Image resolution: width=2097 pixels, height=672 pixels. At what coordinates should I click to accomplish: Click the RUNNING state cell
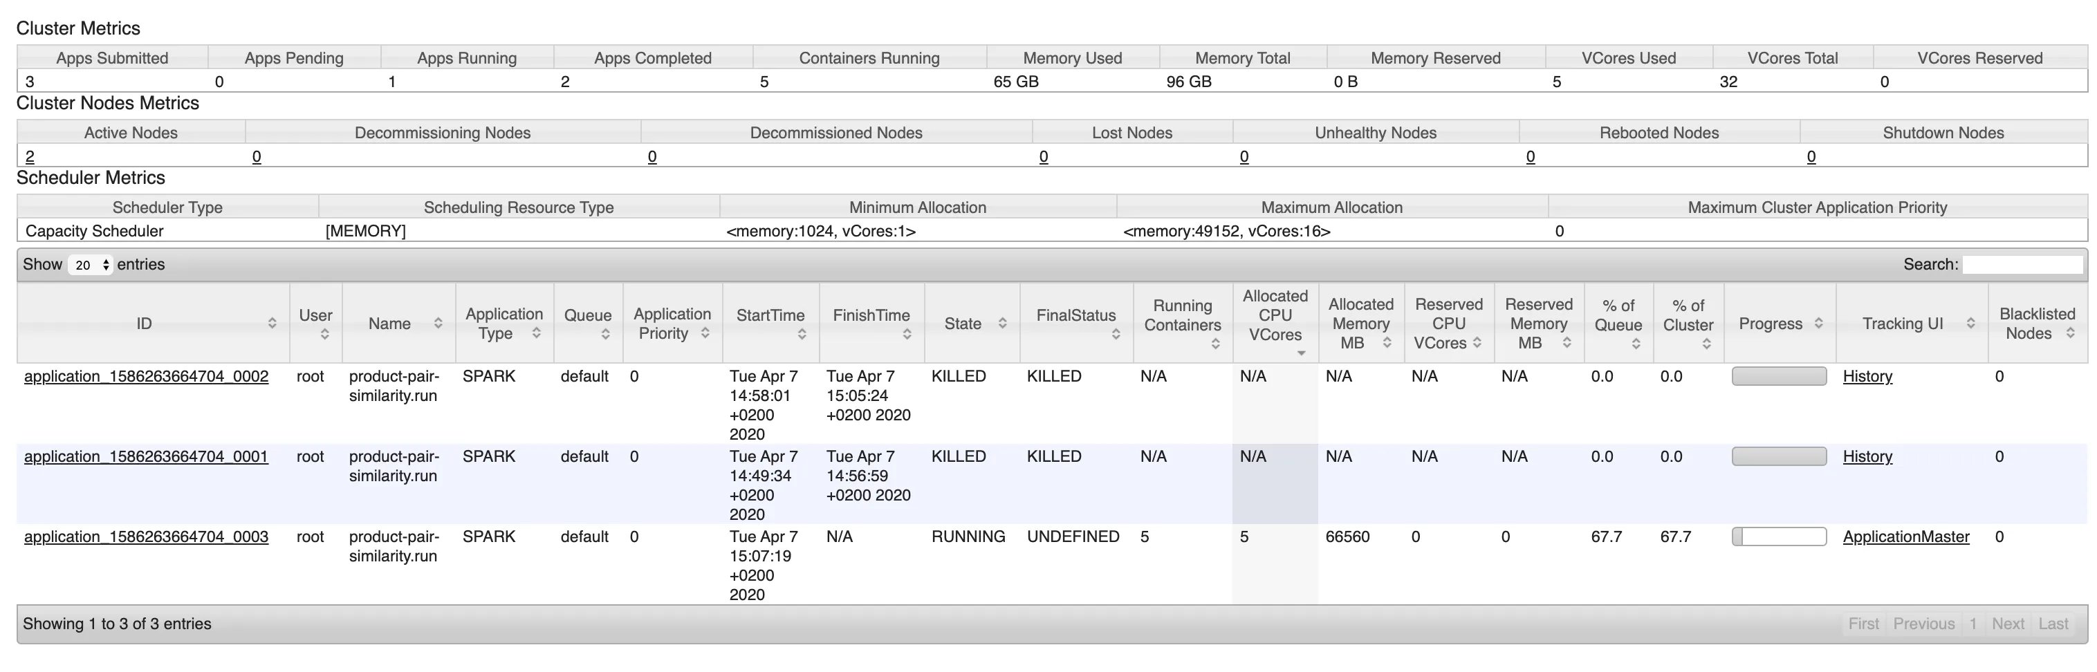pos(969,537)
